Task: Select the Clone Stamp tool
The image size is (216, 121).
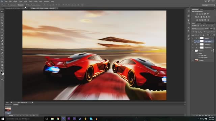Action: click(x=2, y=35)
